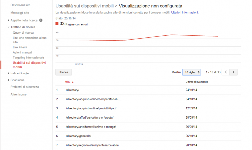Expand the Scansione section

9,80
